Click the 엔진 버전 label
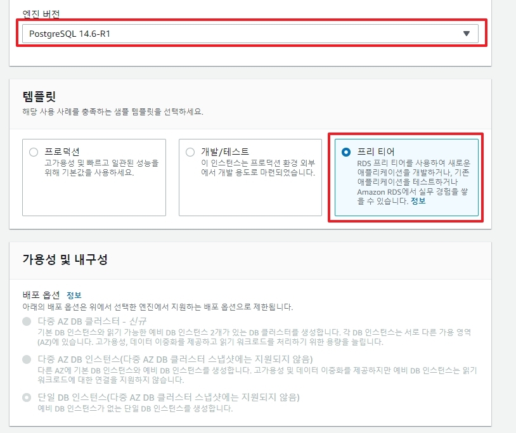This screenshot has height=433, width=516. pyautogui.click(x=41, y=14)
